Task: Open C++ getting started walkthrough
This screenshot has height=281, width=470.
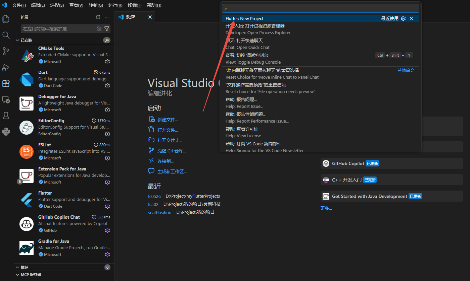Action: point(392,180)
